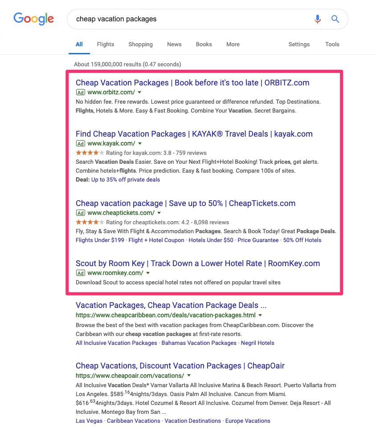376x433 pixels.
Task: Switch to the Flights tab
Action: [x=106, y=44]
